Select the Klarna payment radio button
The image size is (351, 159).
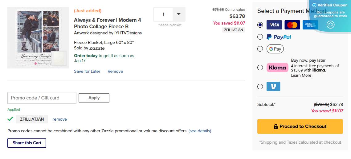(x=260, y=68)
